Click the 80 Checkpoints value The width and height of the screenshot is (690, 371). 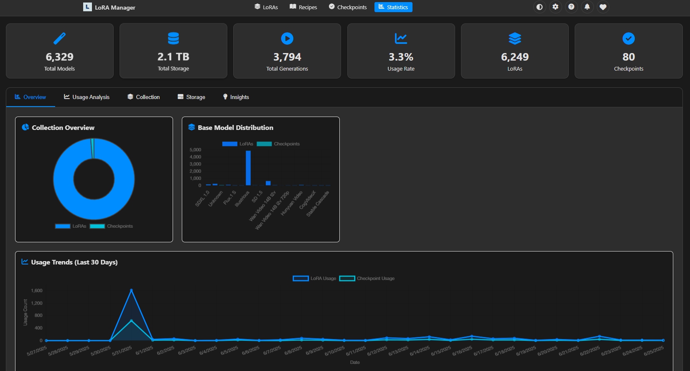629,57
